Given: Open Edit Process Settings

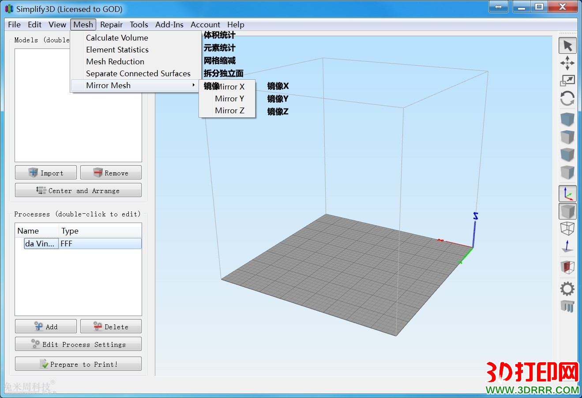Looking at the screenshot, I should pos(78,344).
